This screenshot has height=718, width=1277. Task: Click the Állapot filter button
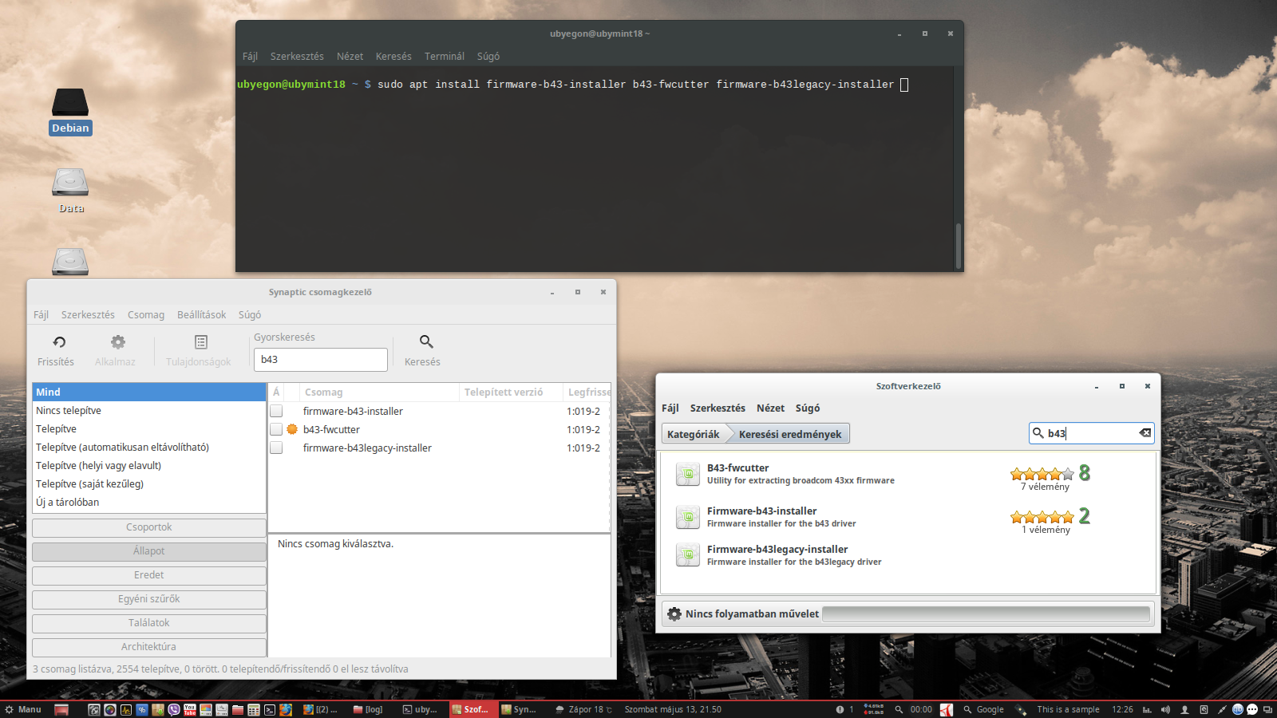click(149, 551)
